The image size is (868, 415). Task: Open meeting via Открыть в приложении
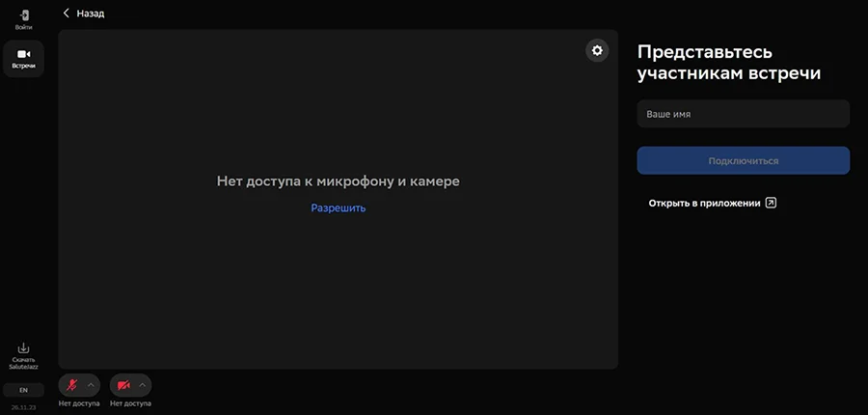tap(712, 204)
